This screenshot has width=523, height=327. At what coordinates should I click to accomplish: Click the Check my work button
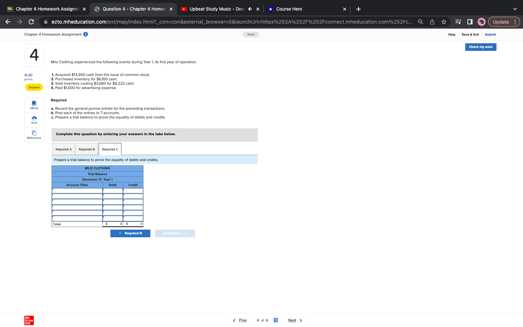coord(481,47)
